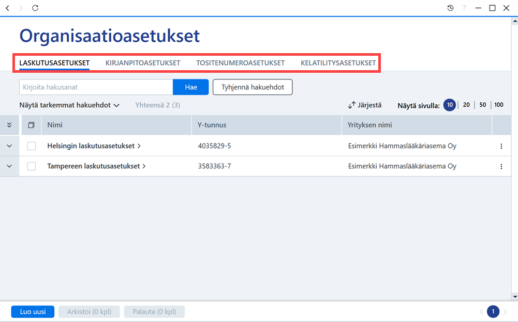Focus the Kirjoita hakusanat search field
This screenshot has height=322, width=518.
coord(96,87)
